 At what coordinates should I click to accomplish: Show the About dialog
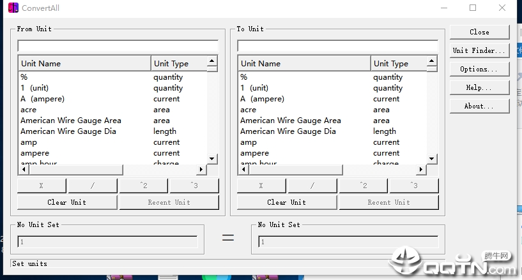[x=479, y=107]
